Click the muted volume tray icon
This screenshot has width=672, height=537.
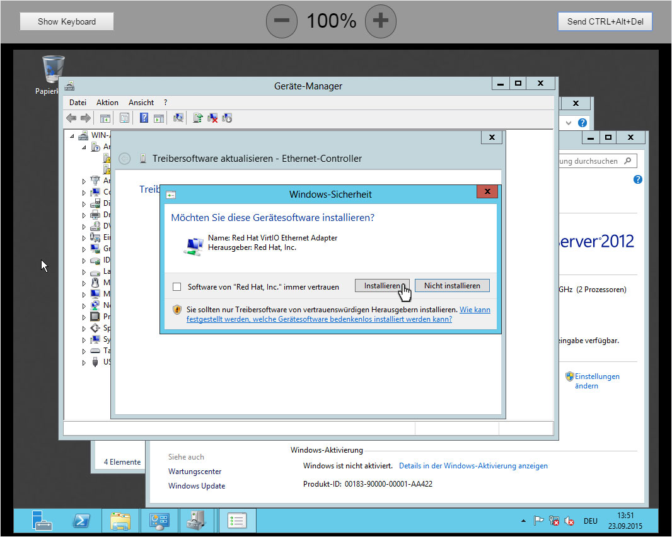pos(569,521)
